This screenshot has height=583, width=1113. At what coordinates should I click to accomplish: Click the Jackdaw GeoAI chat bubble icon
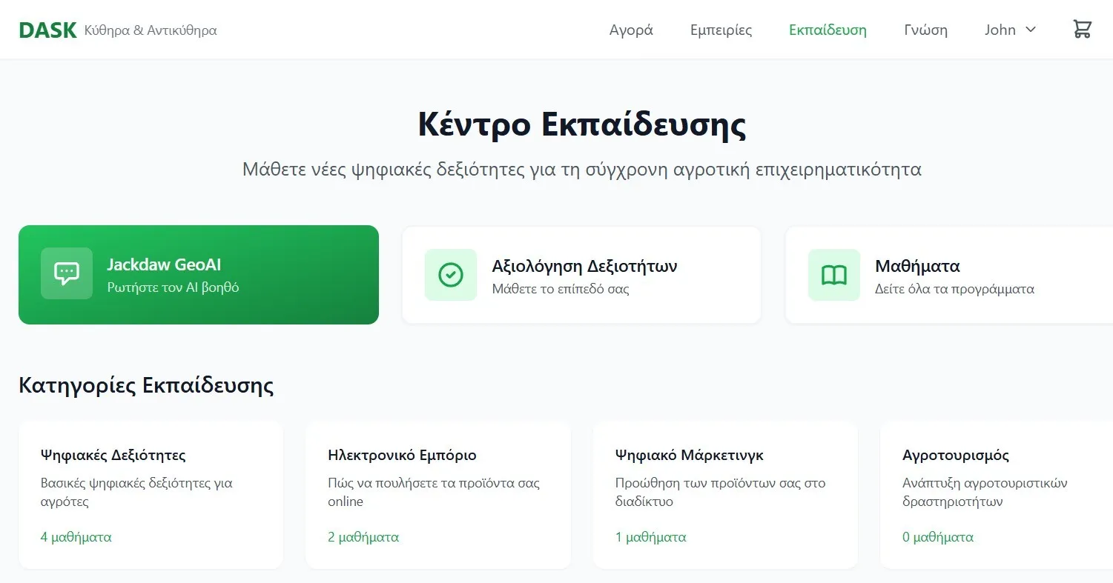point(67,274)
